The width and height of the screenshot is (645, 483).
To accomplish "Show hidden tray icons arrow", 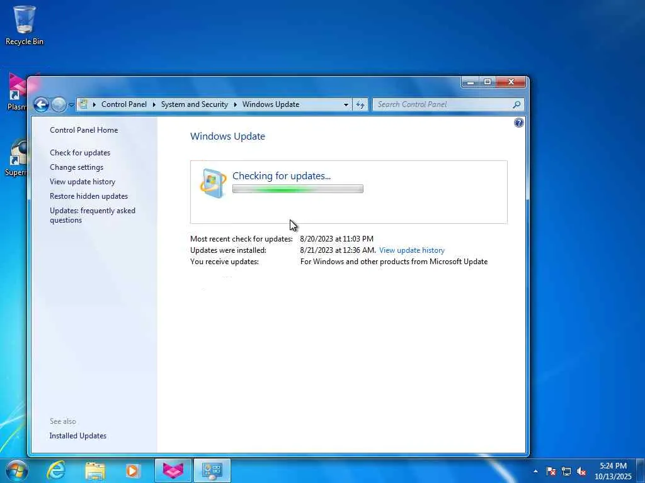I will click(x=535, y=471).
